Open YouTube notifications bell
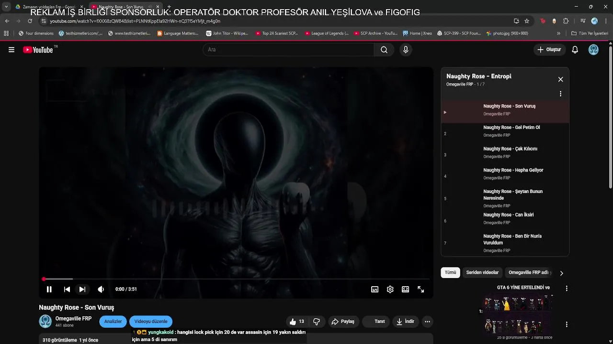This screenshot has height=344, width=613. [575, 50]
